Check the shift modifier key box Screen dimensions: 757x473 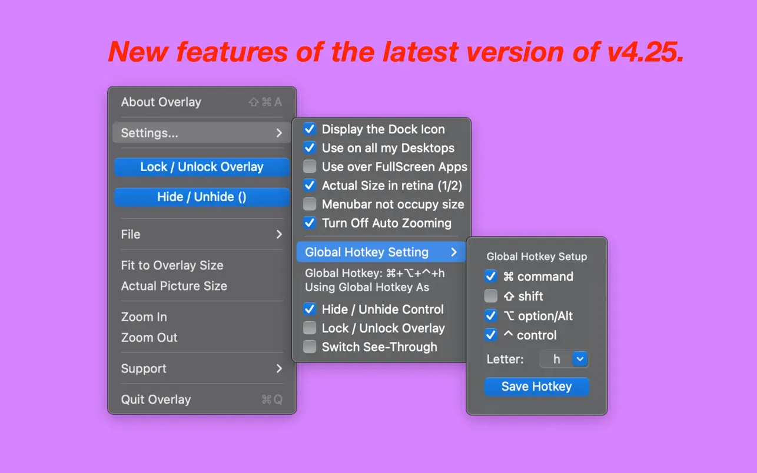[x=491, y=296]
